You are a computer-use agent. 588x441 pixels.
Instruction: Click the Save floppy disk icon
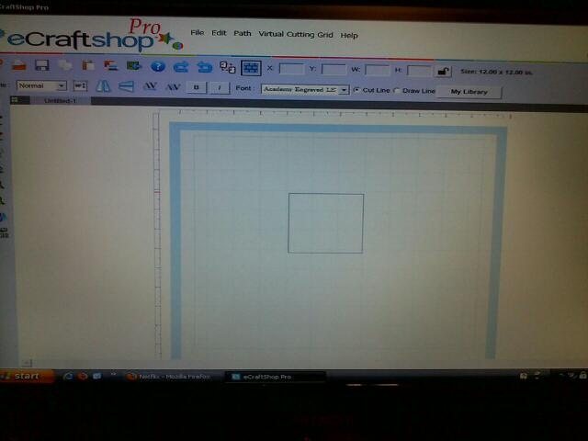coord(42,65)
